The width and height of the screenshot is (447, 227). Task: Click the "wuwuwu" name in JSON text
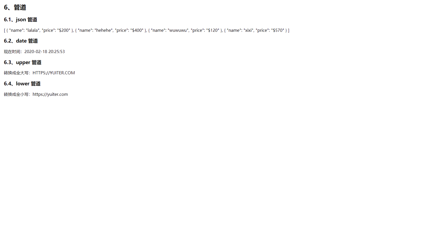178,30
